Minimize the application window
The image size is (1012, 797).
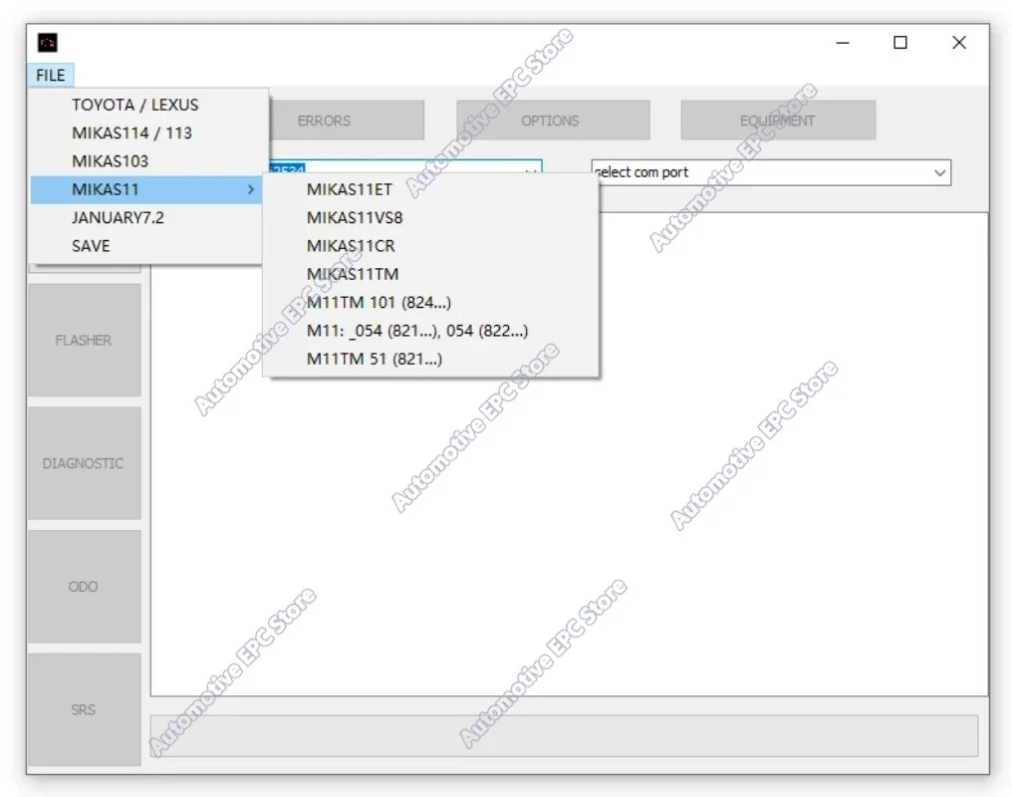843,43
